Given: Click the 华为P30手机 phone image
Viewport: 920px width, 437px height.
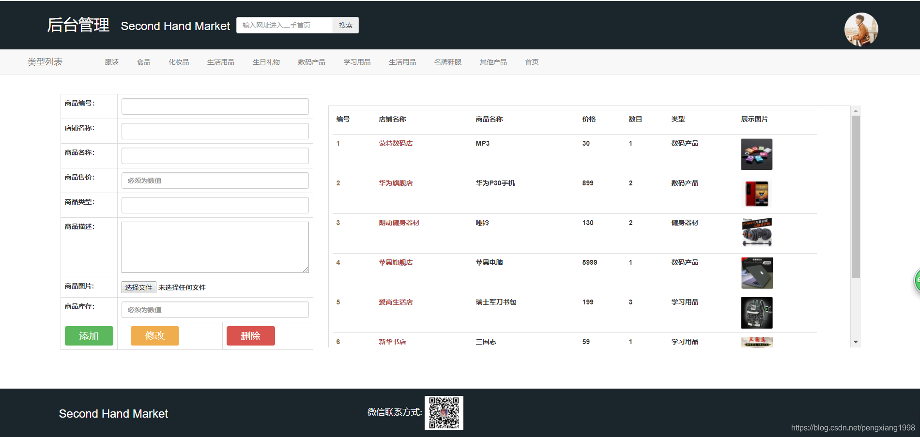Looking at the screenshot, I should (757, 194).
